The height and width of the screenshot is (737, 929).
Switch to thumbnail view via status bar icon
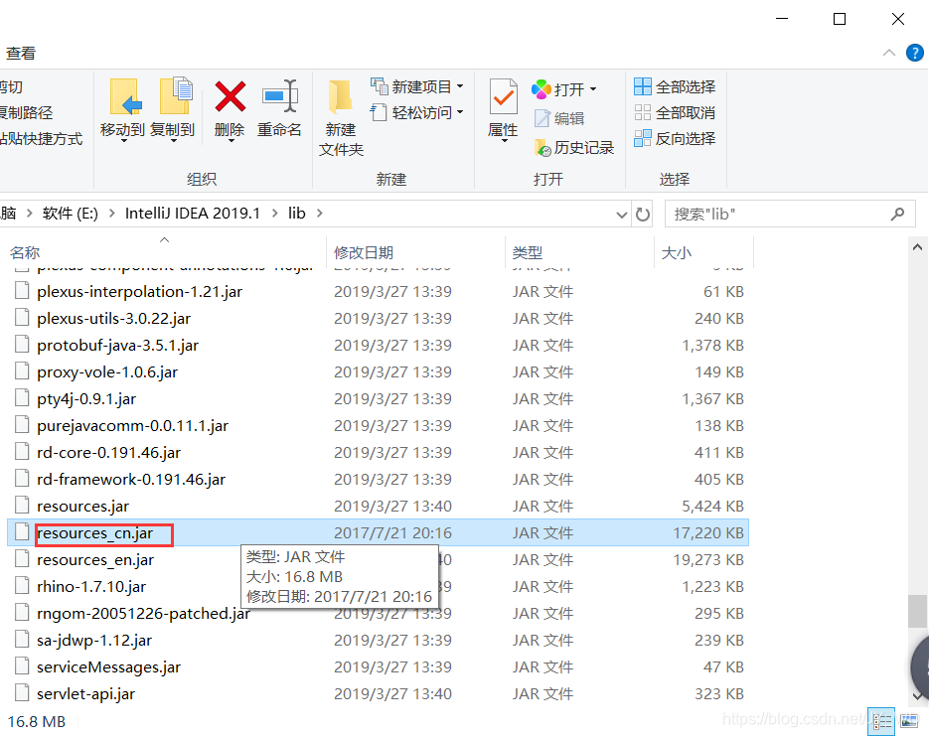(909, 721)
